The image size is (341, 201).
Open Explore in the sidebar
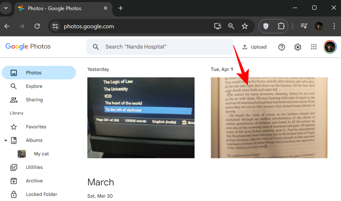point(39,86)
